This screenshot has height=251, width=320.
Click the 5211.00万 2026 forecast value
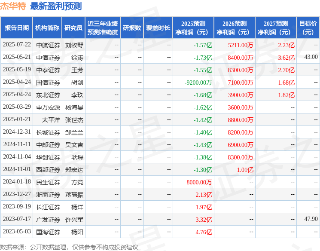click(241, 45)
